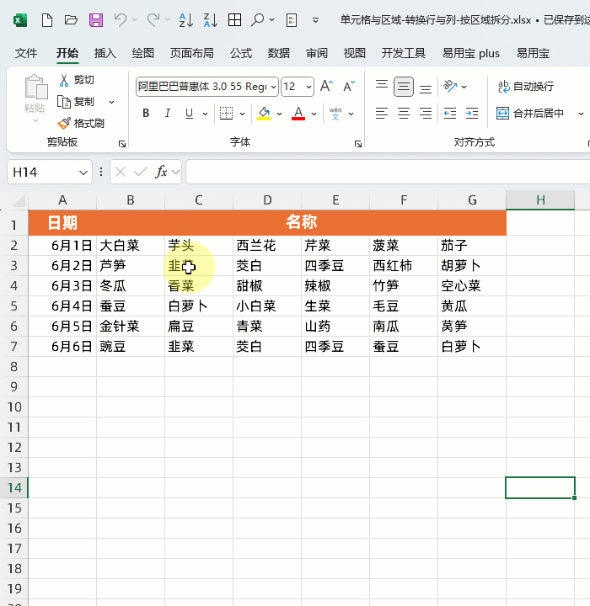590x606 pixels.
Task: Select column H header
Action: click(x=540, y=199)
